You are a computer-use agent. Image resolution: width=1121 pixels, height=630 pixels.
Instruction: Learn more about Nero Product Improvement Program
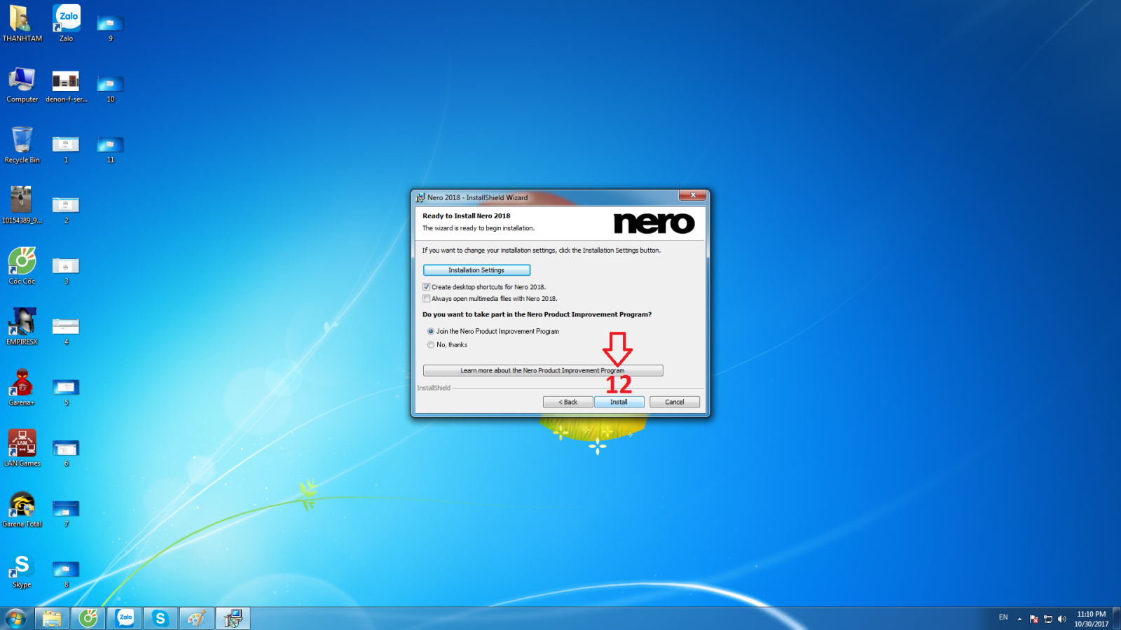pos(542,371)
